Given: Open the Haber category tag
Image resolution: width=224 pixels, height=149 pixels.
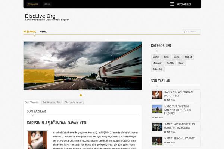Looking at the screenshot, I should click(x=189, y=57).
